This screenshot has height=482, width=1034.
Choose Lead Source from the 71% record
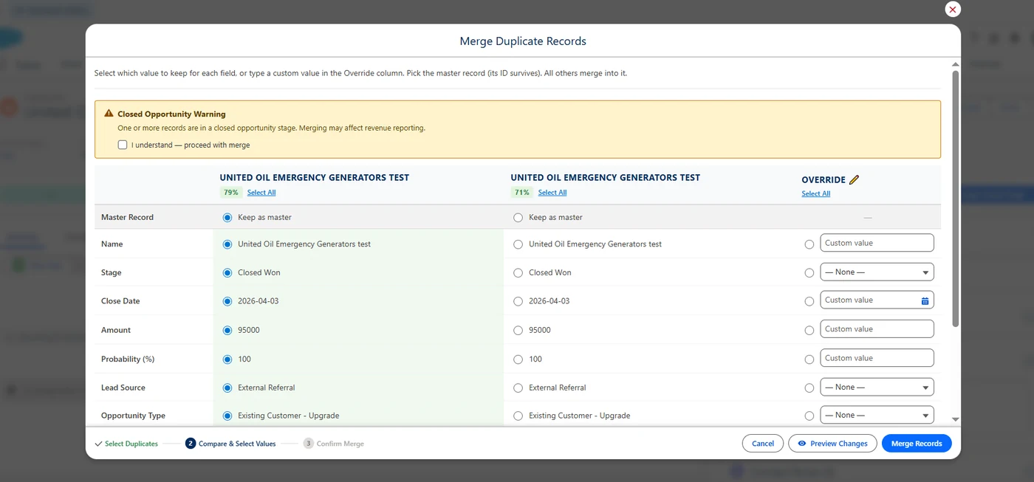[518, 388]
